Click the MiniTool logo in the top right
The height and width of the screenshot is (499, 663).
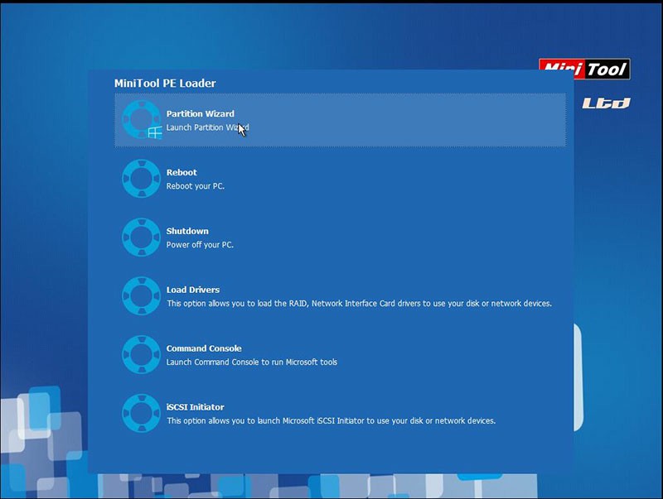(585, 71)
